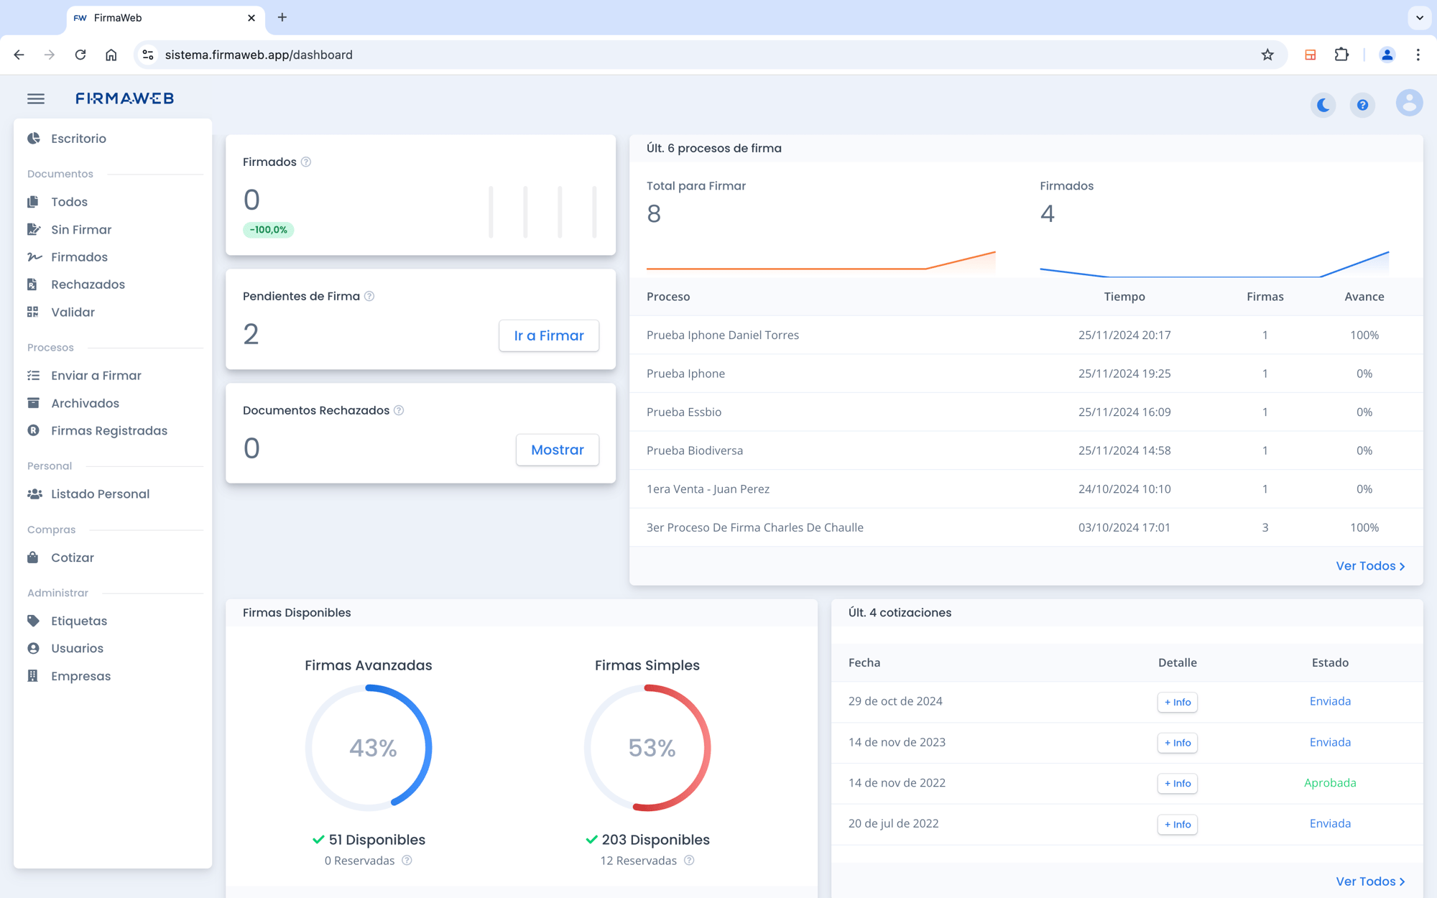
Task: Open Validar from sidebar
Action: point(73,312)
